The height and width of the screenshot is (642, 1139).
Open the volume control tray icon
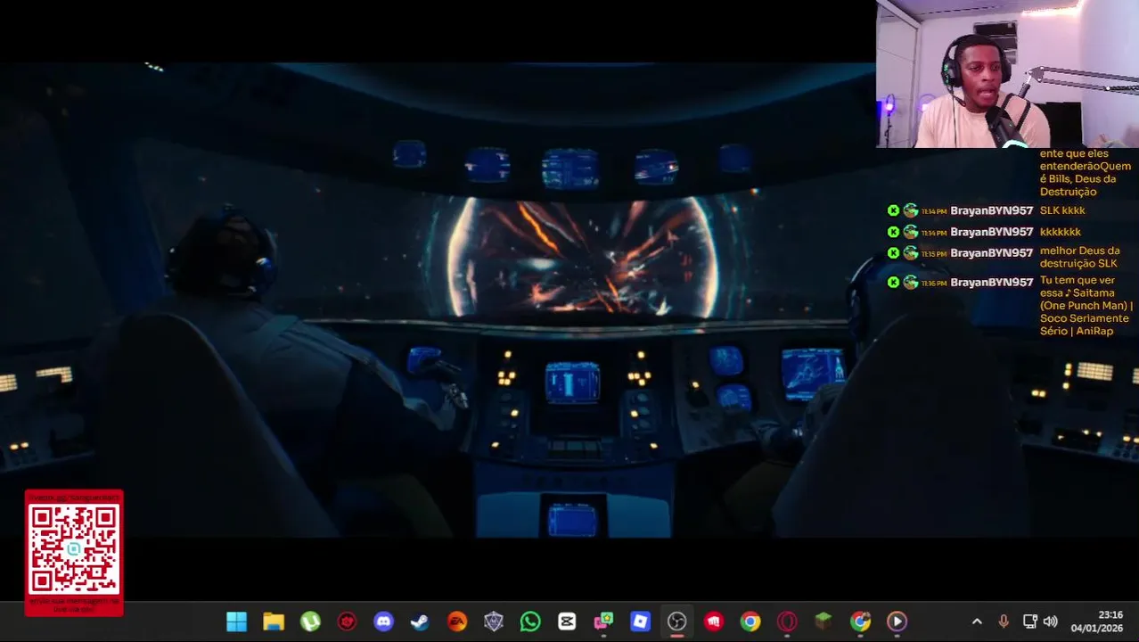pos(1051,621)
